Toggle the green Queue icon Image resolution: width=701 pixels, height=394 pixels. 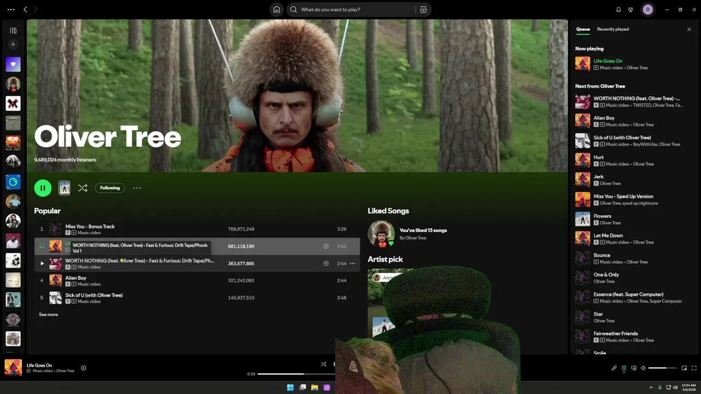(x=624, y=368)
